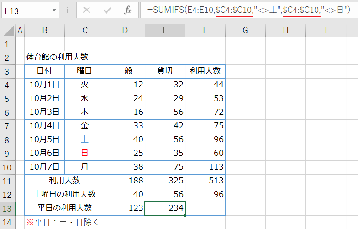Viewport: 358px width, 229px height.
Task: Select row 14 header
Action: point(7,222)
